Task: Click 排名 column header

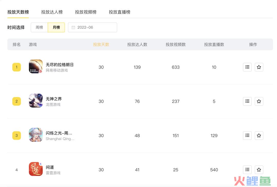Action: [x=17, y=45]
